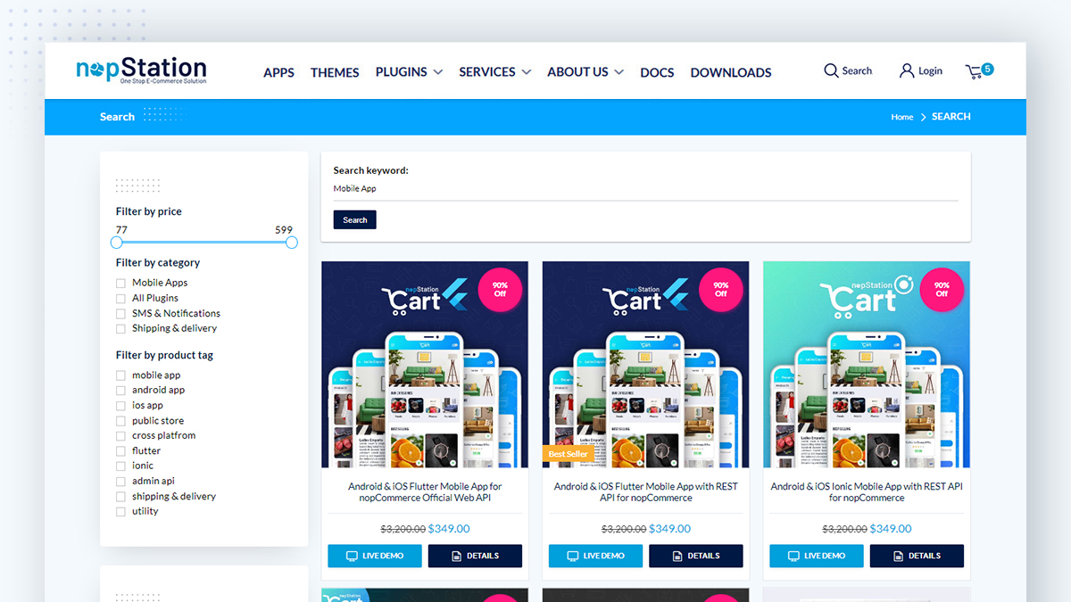This screenshot has height=602, width=1071.
Task: Check the All Plugins category filter
Action: click(120, 299)
